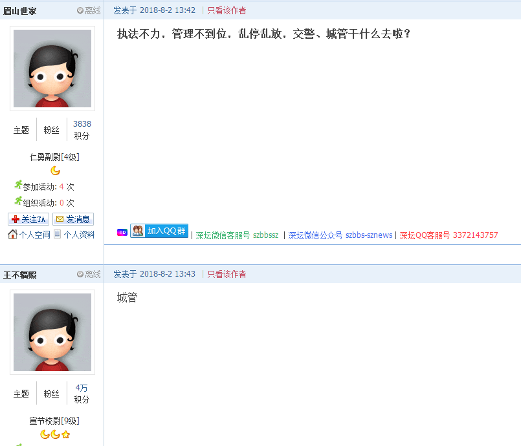Send a message with 发消息 button
Viewport: 521px width, 446px height.
pyautogui.click(x=72, y=219)
